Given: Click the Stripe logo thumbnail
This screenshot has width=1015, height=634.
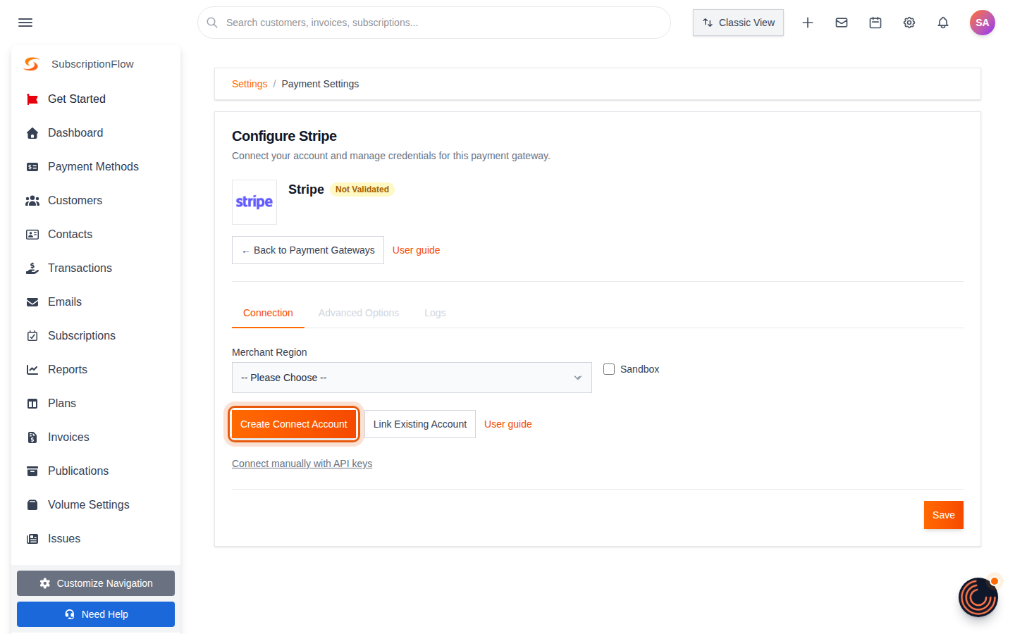Looking at the screenshot, I should (x=254, y=202).
